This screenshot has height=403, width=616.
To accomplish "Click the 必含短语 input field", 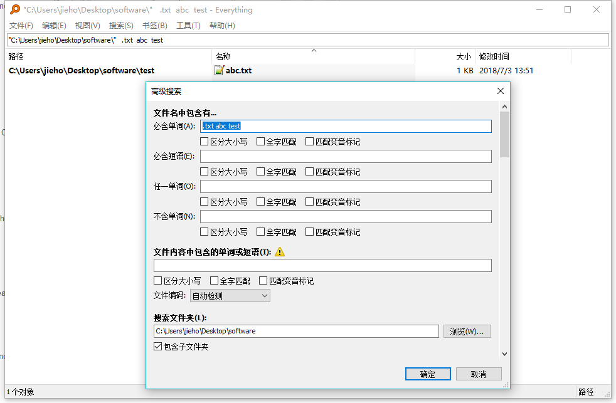I will (345, 156).
